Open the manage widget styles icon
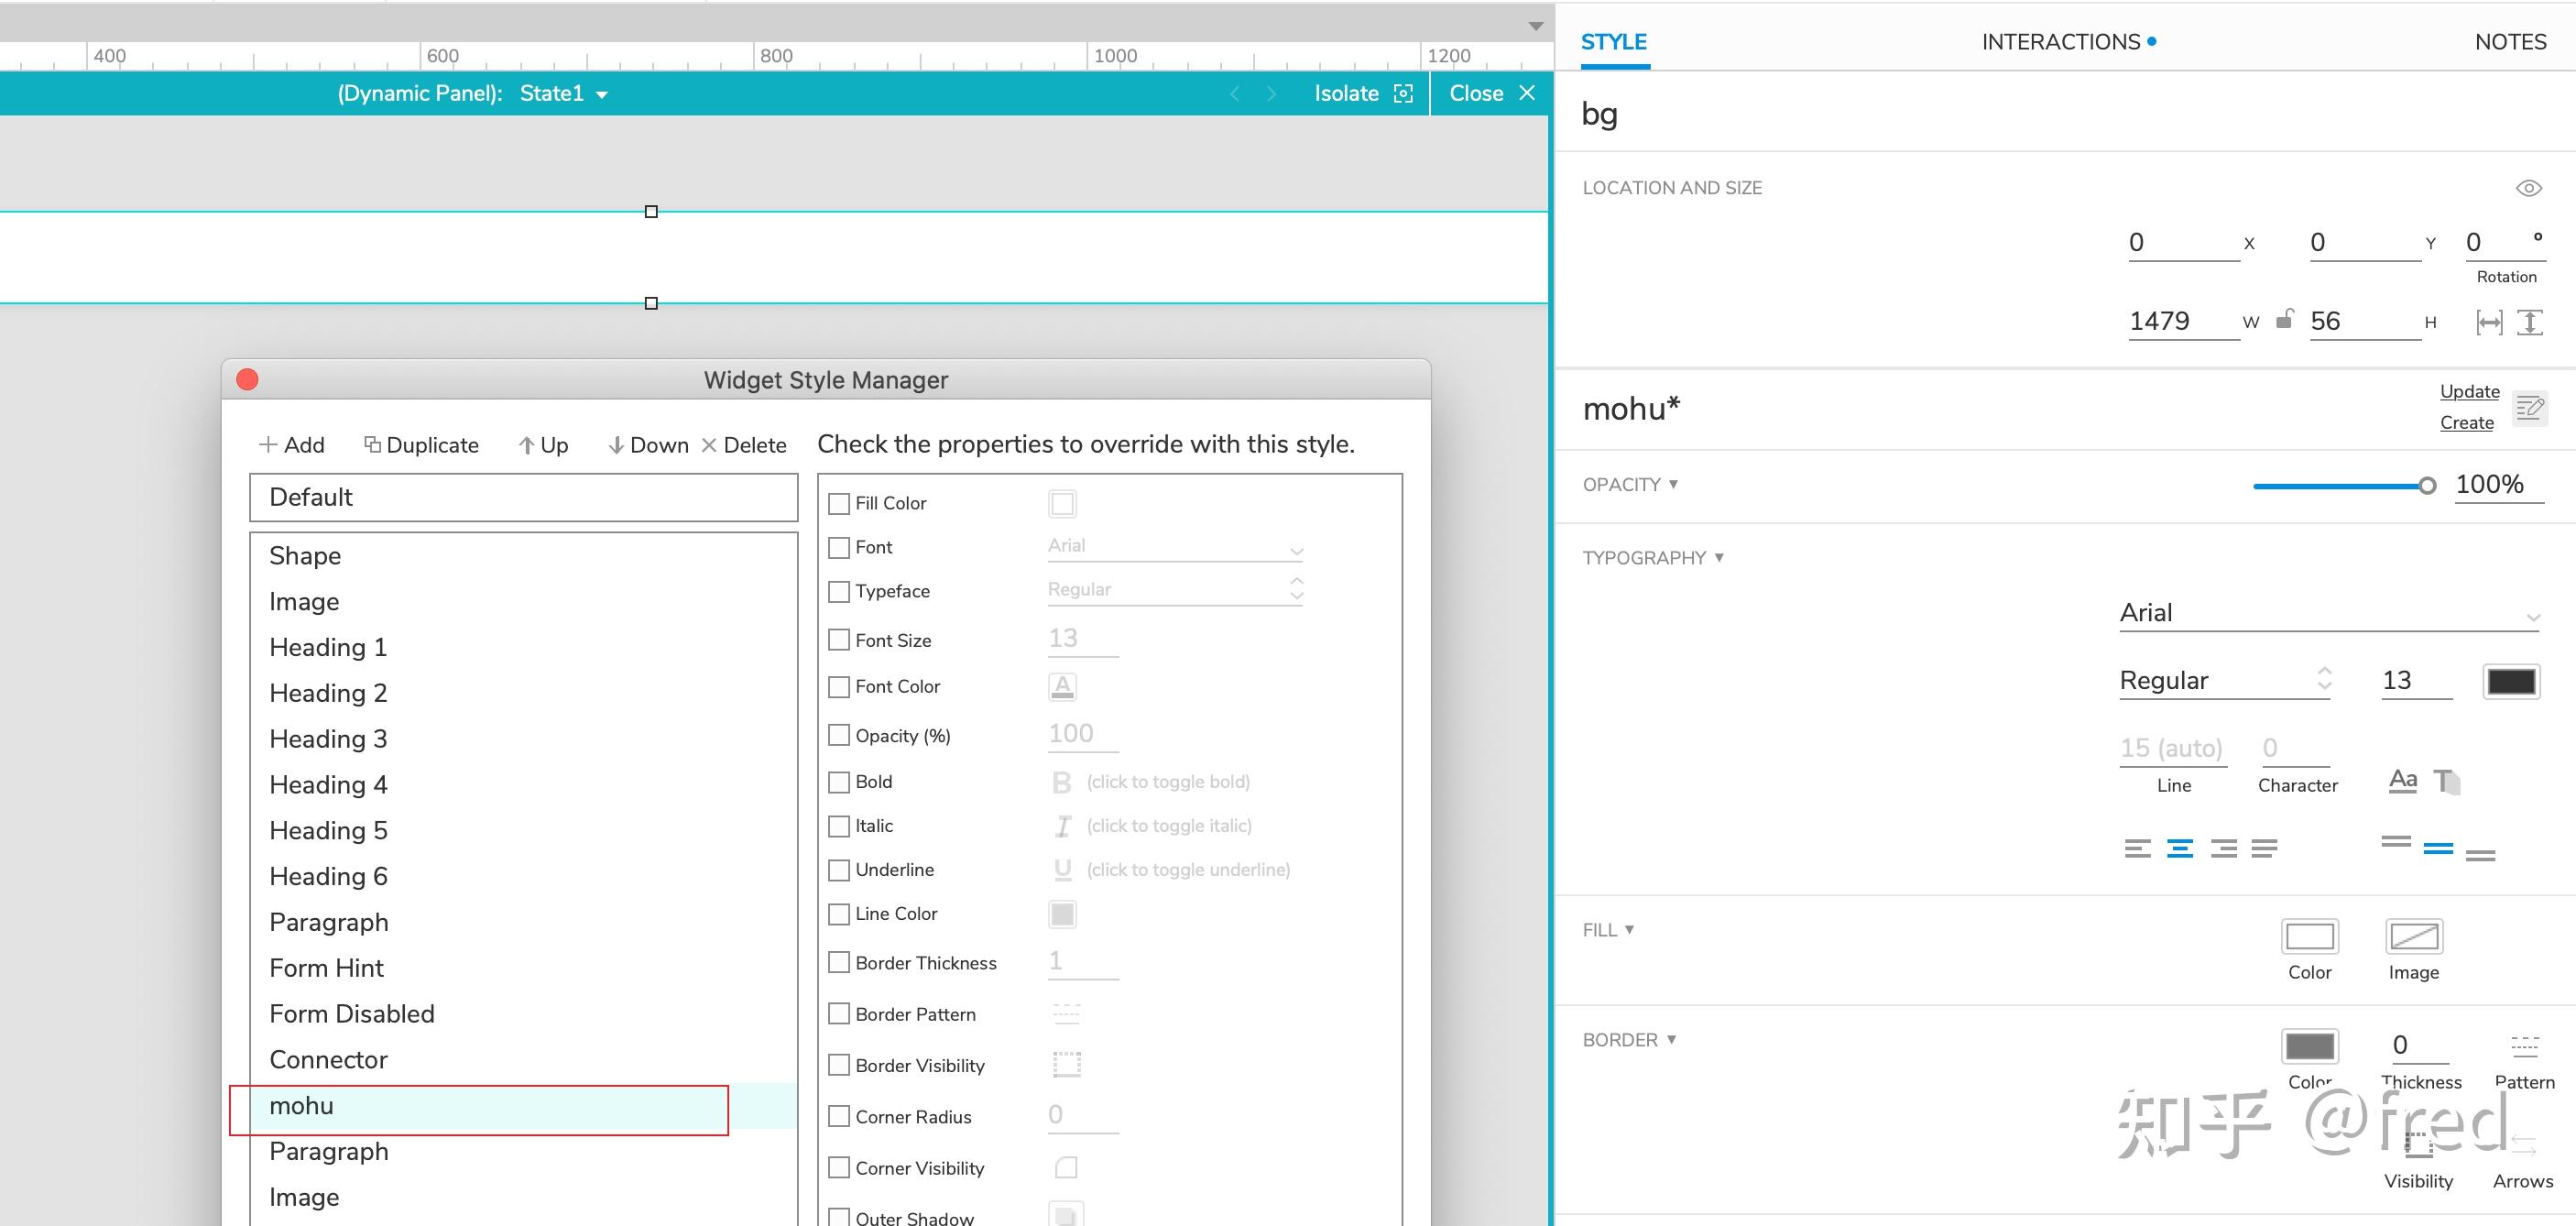 (2530, 407)
